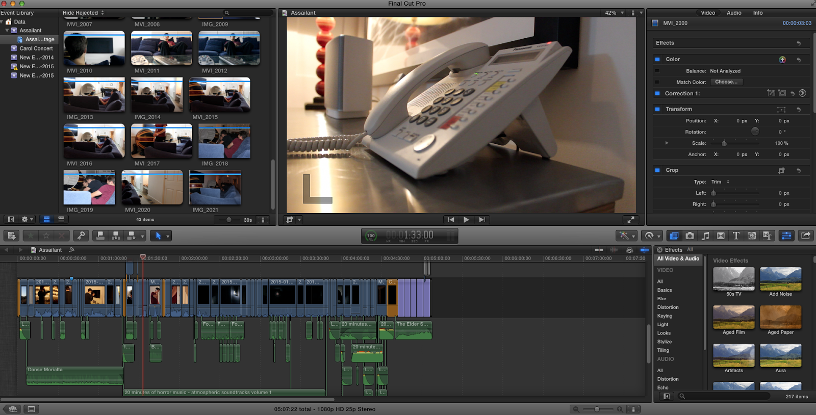Open the Retime dropdown menu

click(652, 236)
